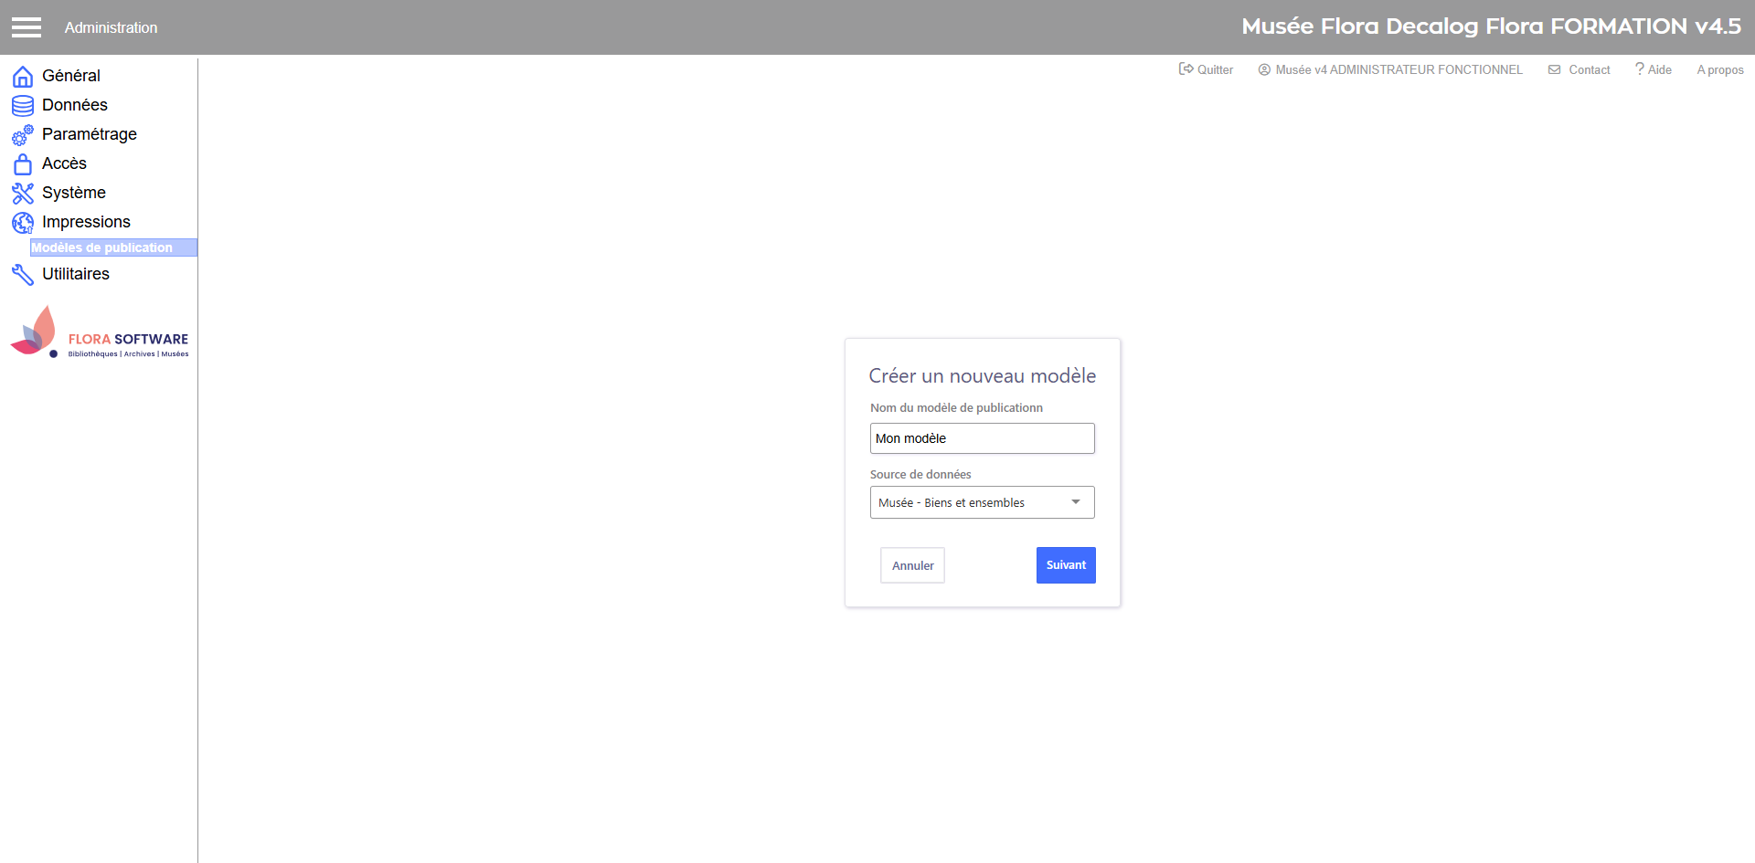Click the Flora Software logo
Image resolution: width=1755 pixels, height=863 pixels.
pyautogui.click(x=100, y=334)
